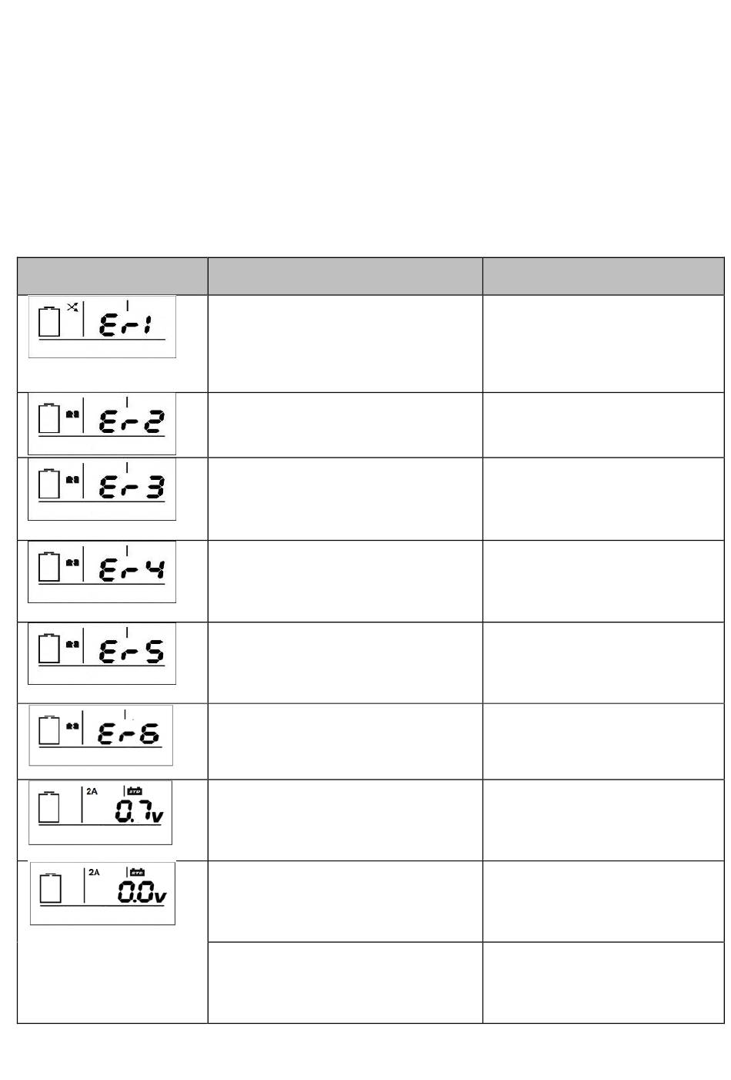This screenshot has width=731, height=1080.
Task: Click the battery outline icon in Er5 display
Action: pyautogui.click(x=49, y=648)
